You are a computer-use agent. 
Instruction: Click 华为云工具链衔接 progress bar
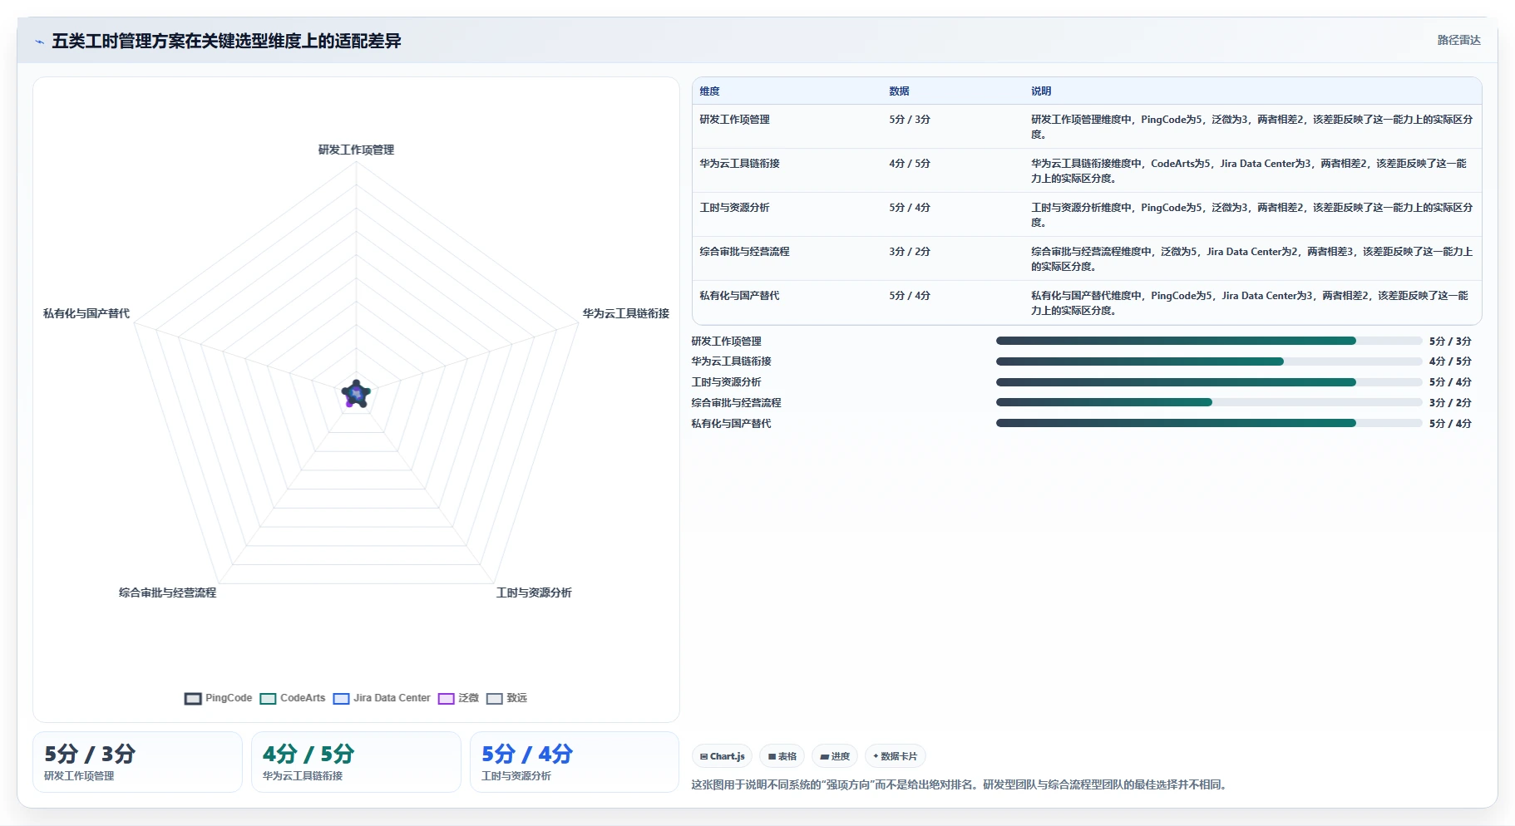[x=1209, y=361]
